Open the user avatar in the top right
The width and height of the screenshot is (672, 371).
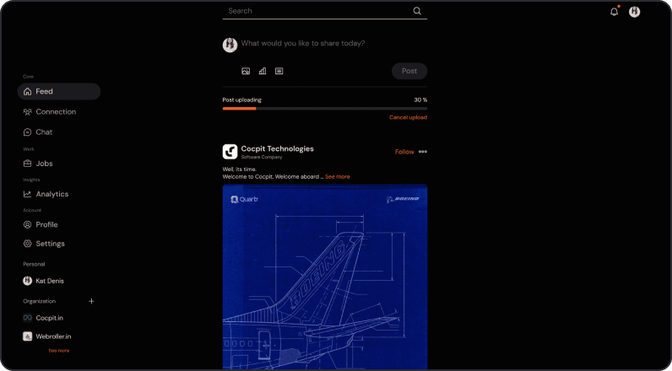[x=634, y=12]
